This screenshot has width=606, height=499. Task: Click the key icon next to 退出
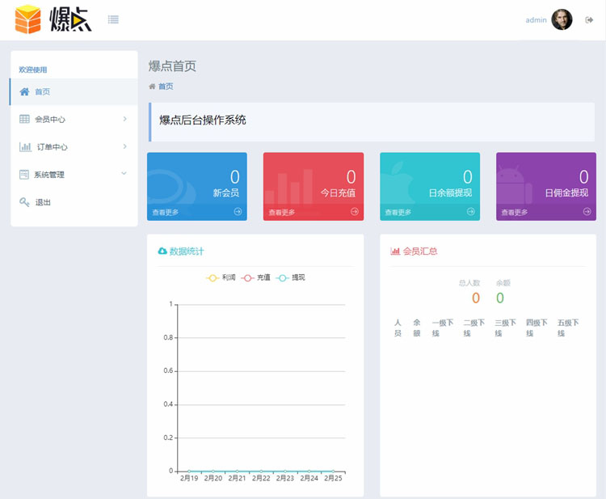coord(24,202)
